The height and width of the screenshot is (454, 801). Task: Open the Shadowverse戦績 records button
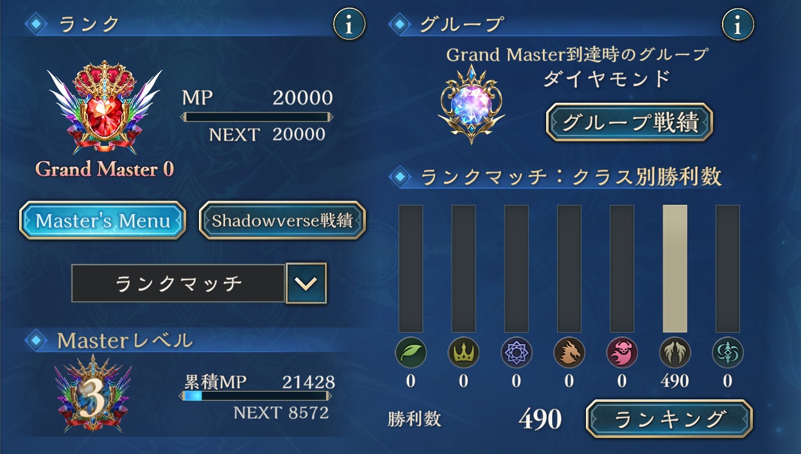click(282, 220)
